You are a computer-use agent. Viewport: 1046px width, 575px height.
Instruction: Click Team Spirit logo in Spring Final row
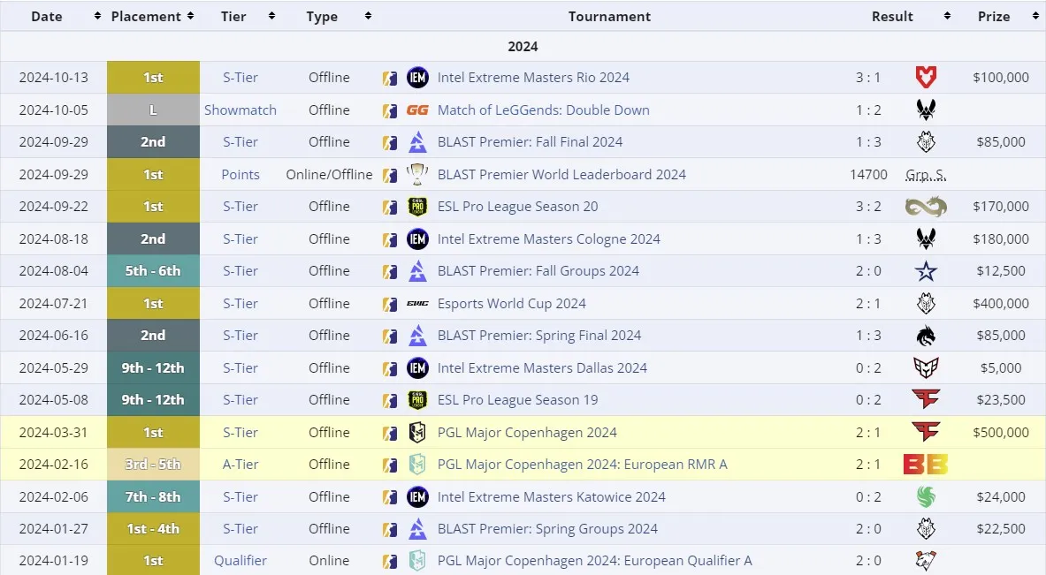pyautogui.click(x=926, y=336)
